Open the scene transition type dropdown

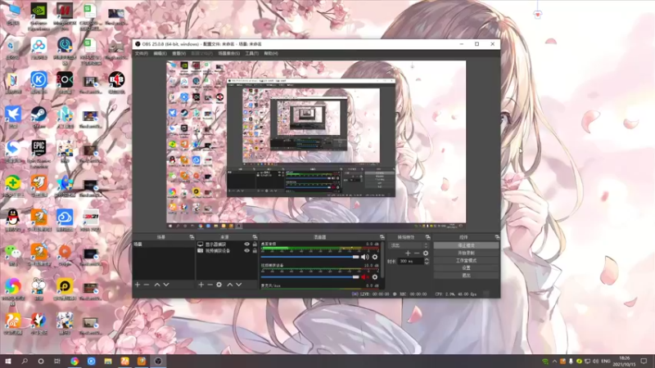tap(409, 245)
